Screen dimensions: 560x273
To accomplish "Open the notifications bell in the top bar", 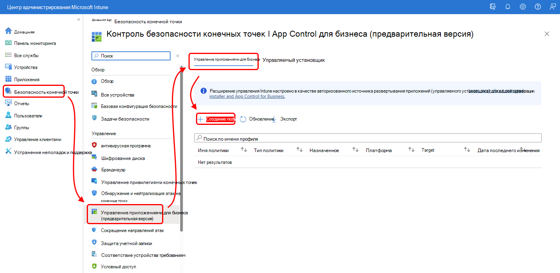I will [508, 7].
